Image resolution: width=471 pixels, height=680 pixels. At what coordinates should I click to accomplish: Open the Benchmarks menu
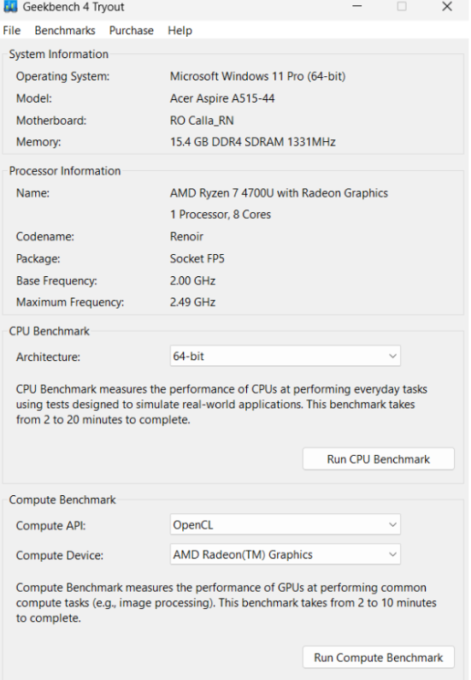point(65,30)
